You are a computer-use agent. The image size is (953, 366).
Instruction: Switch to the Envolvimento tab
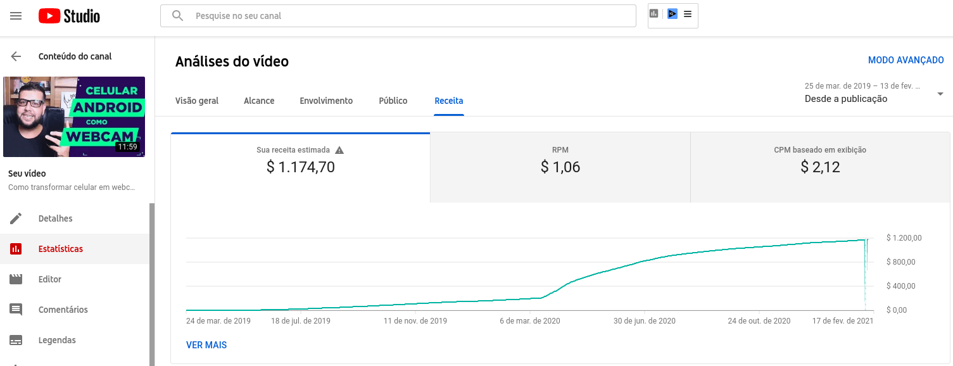(326, 101)
